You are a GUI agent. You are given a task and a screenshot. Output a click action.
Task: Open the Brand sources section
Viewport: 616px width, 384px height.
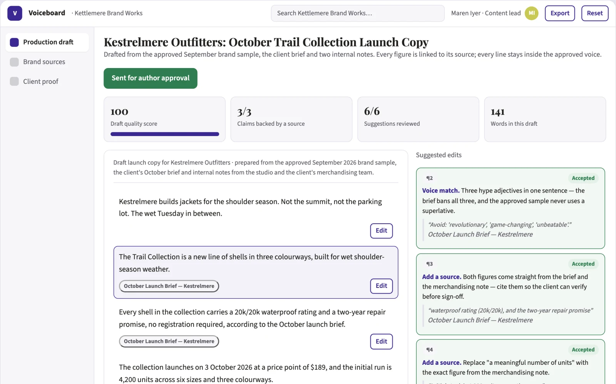click(47, 62)
